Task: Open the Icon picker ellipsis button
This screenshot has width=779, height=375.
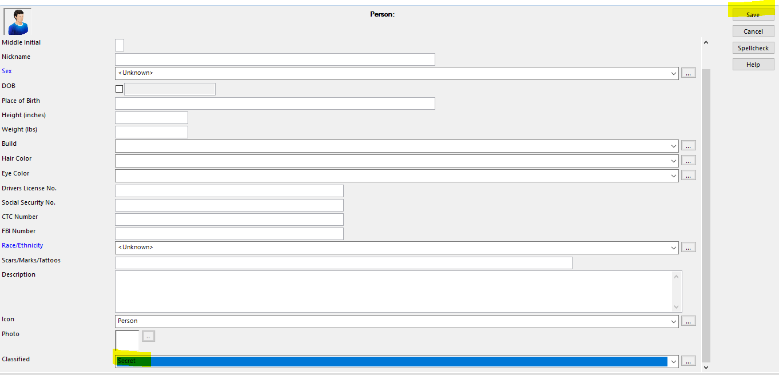Action: point(689,321)
